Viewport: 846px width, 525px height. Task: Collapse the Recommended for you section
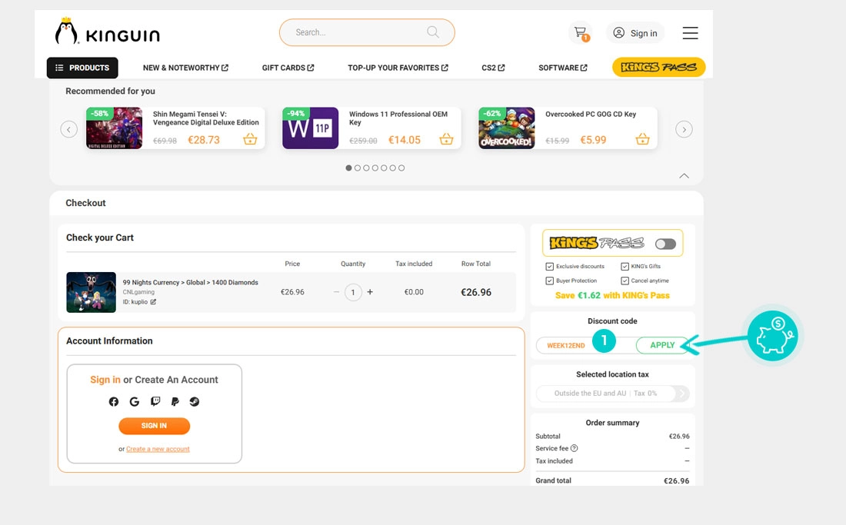click(x=684, y=176)
